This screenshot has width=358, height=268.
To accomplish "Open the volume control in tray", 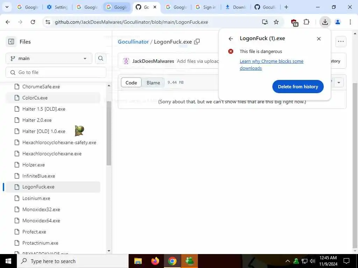I will pyautogui.click(x=313, y=261).
